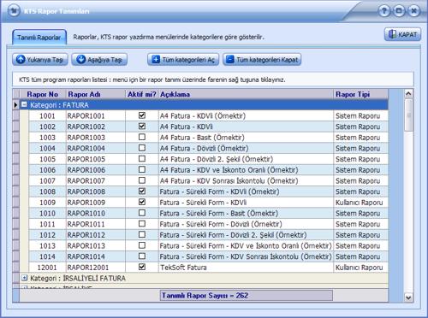This screenshot has width=428, height=318.
Task: Uncheck Aktif mi for report 12001
Action: tap(142, 267)
